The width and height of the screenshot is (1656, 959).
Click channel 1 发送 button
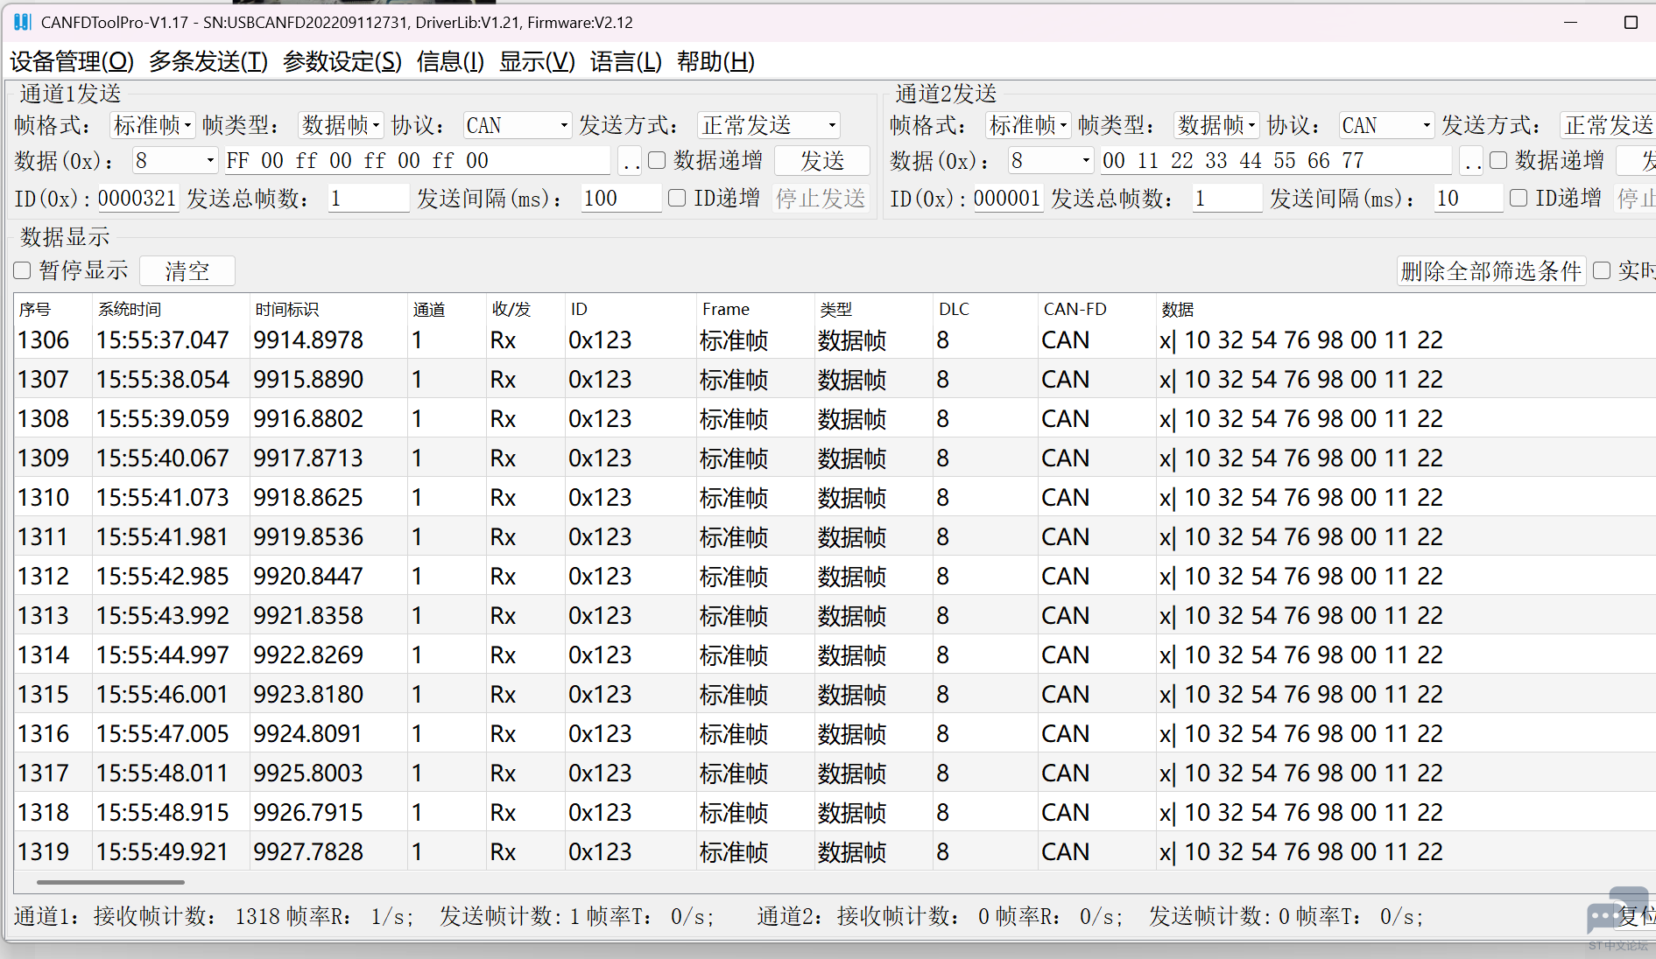click(x=821, y=161)
